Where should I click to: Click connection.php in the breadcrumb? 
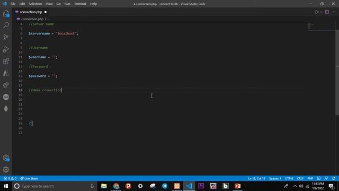point(32,19)
